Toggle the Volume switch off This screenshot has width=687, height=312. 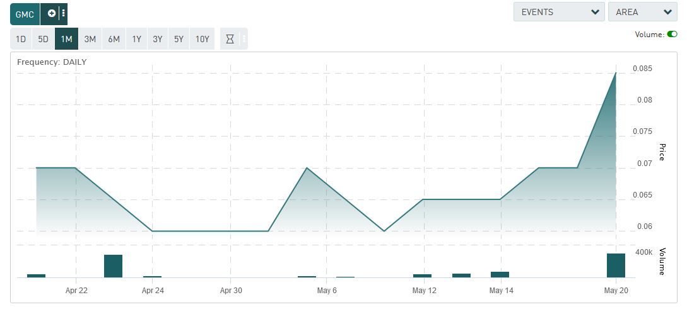click(672, 34)
